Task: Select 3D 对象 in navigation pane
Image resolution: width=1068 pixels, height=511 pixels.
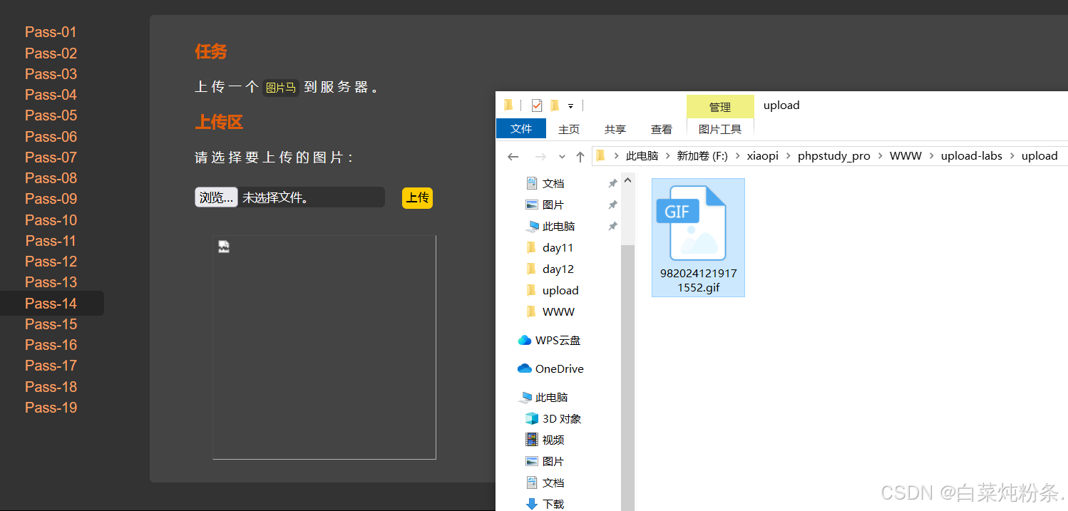Action: [x=562, y=418]
